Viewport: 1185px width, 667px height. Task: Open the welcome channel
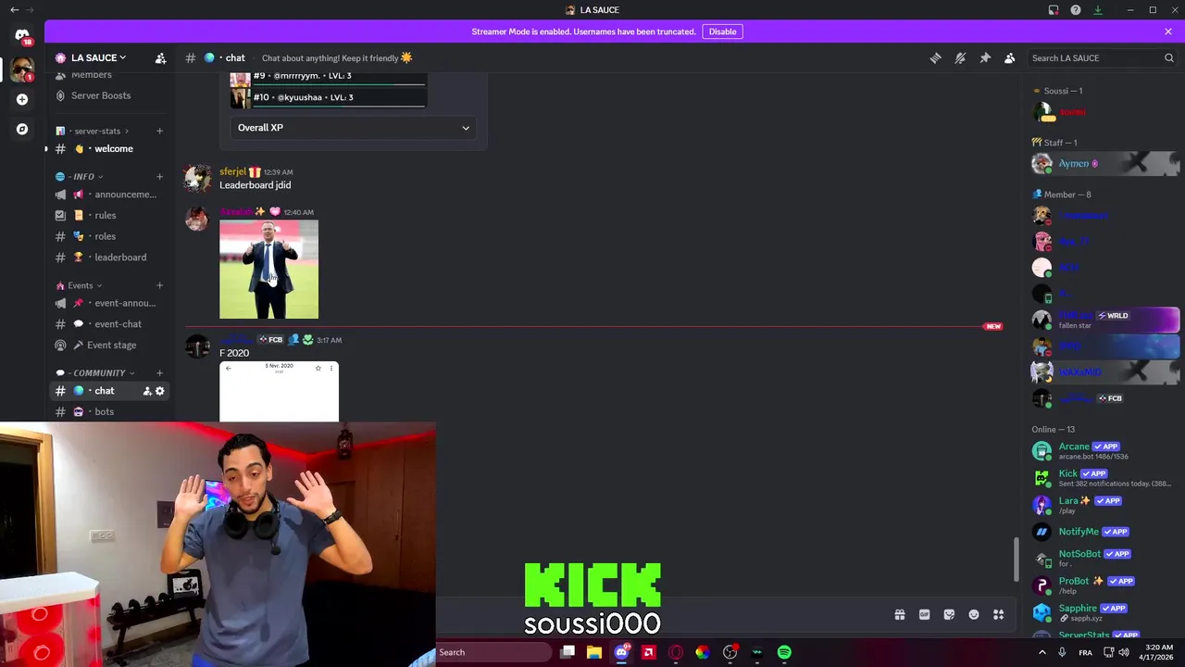[110, 148]
